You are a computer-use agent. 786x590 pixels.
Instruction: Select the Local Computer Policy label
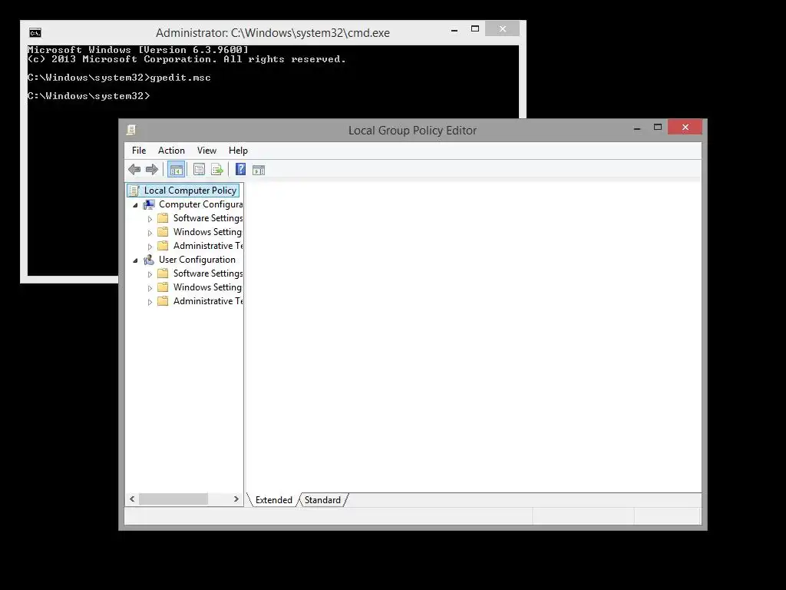tap(190, 191)
